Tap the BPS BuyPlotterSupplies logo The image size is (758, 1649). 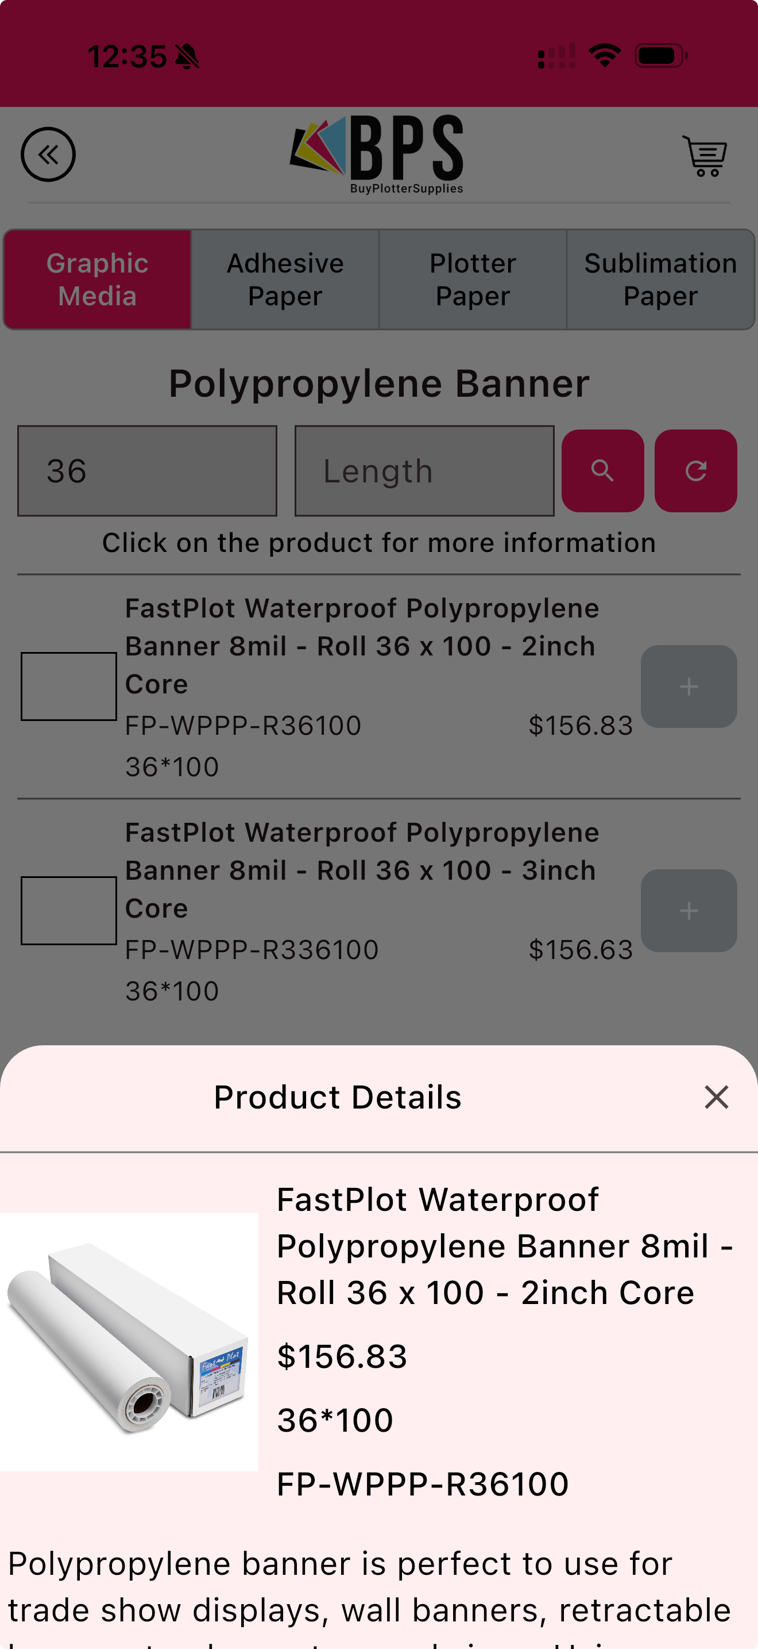pos(377,154)
